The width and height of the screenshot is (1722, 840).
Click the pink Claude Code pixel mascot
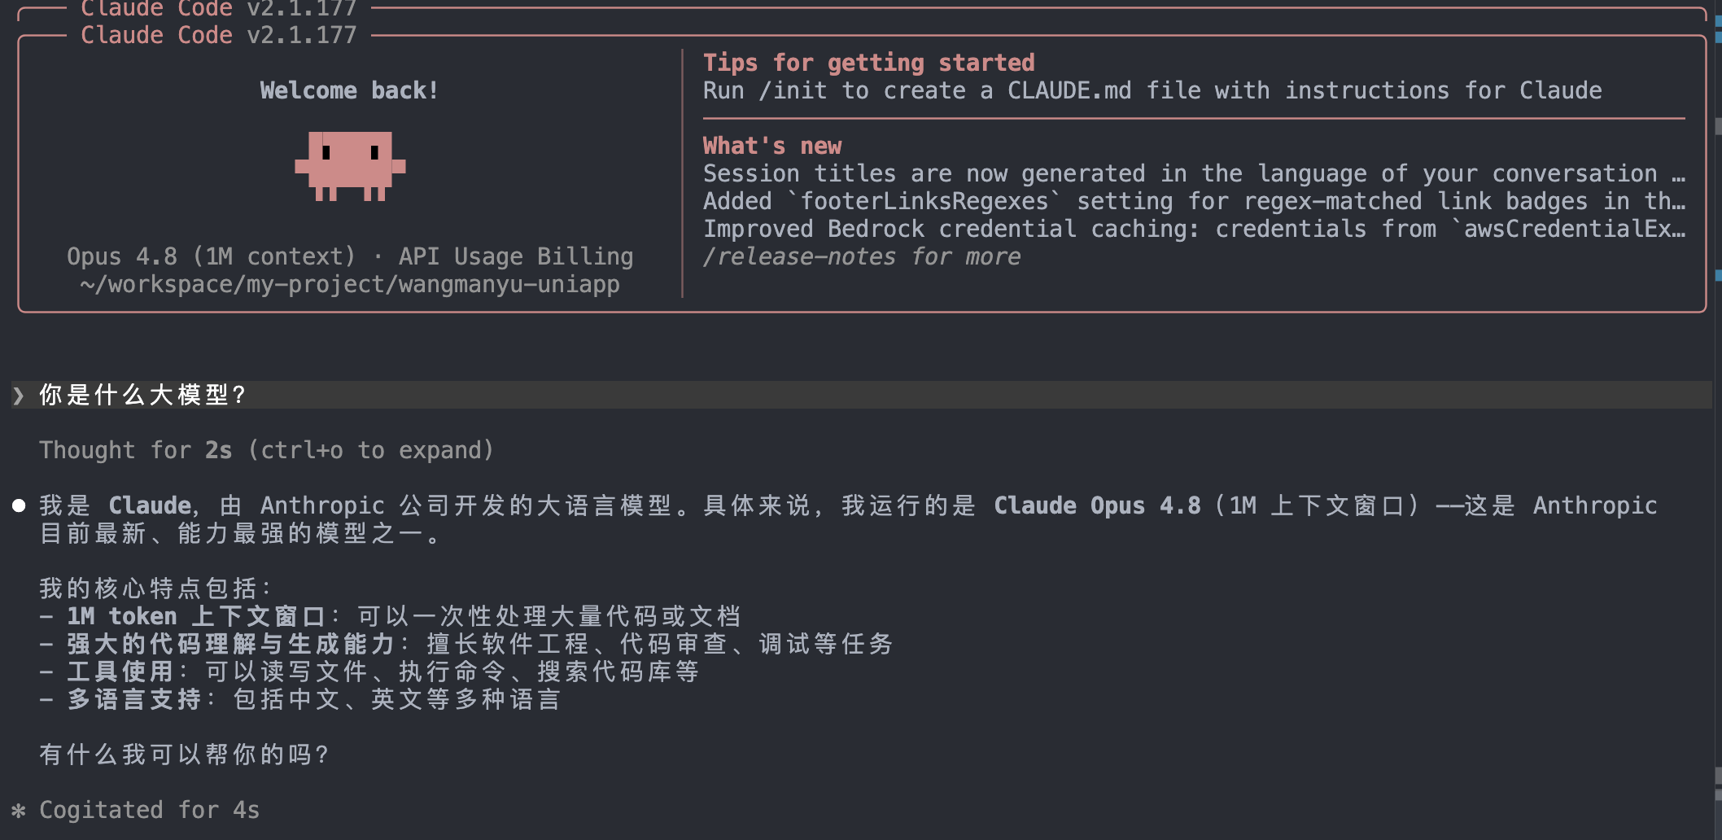[350, 166]
